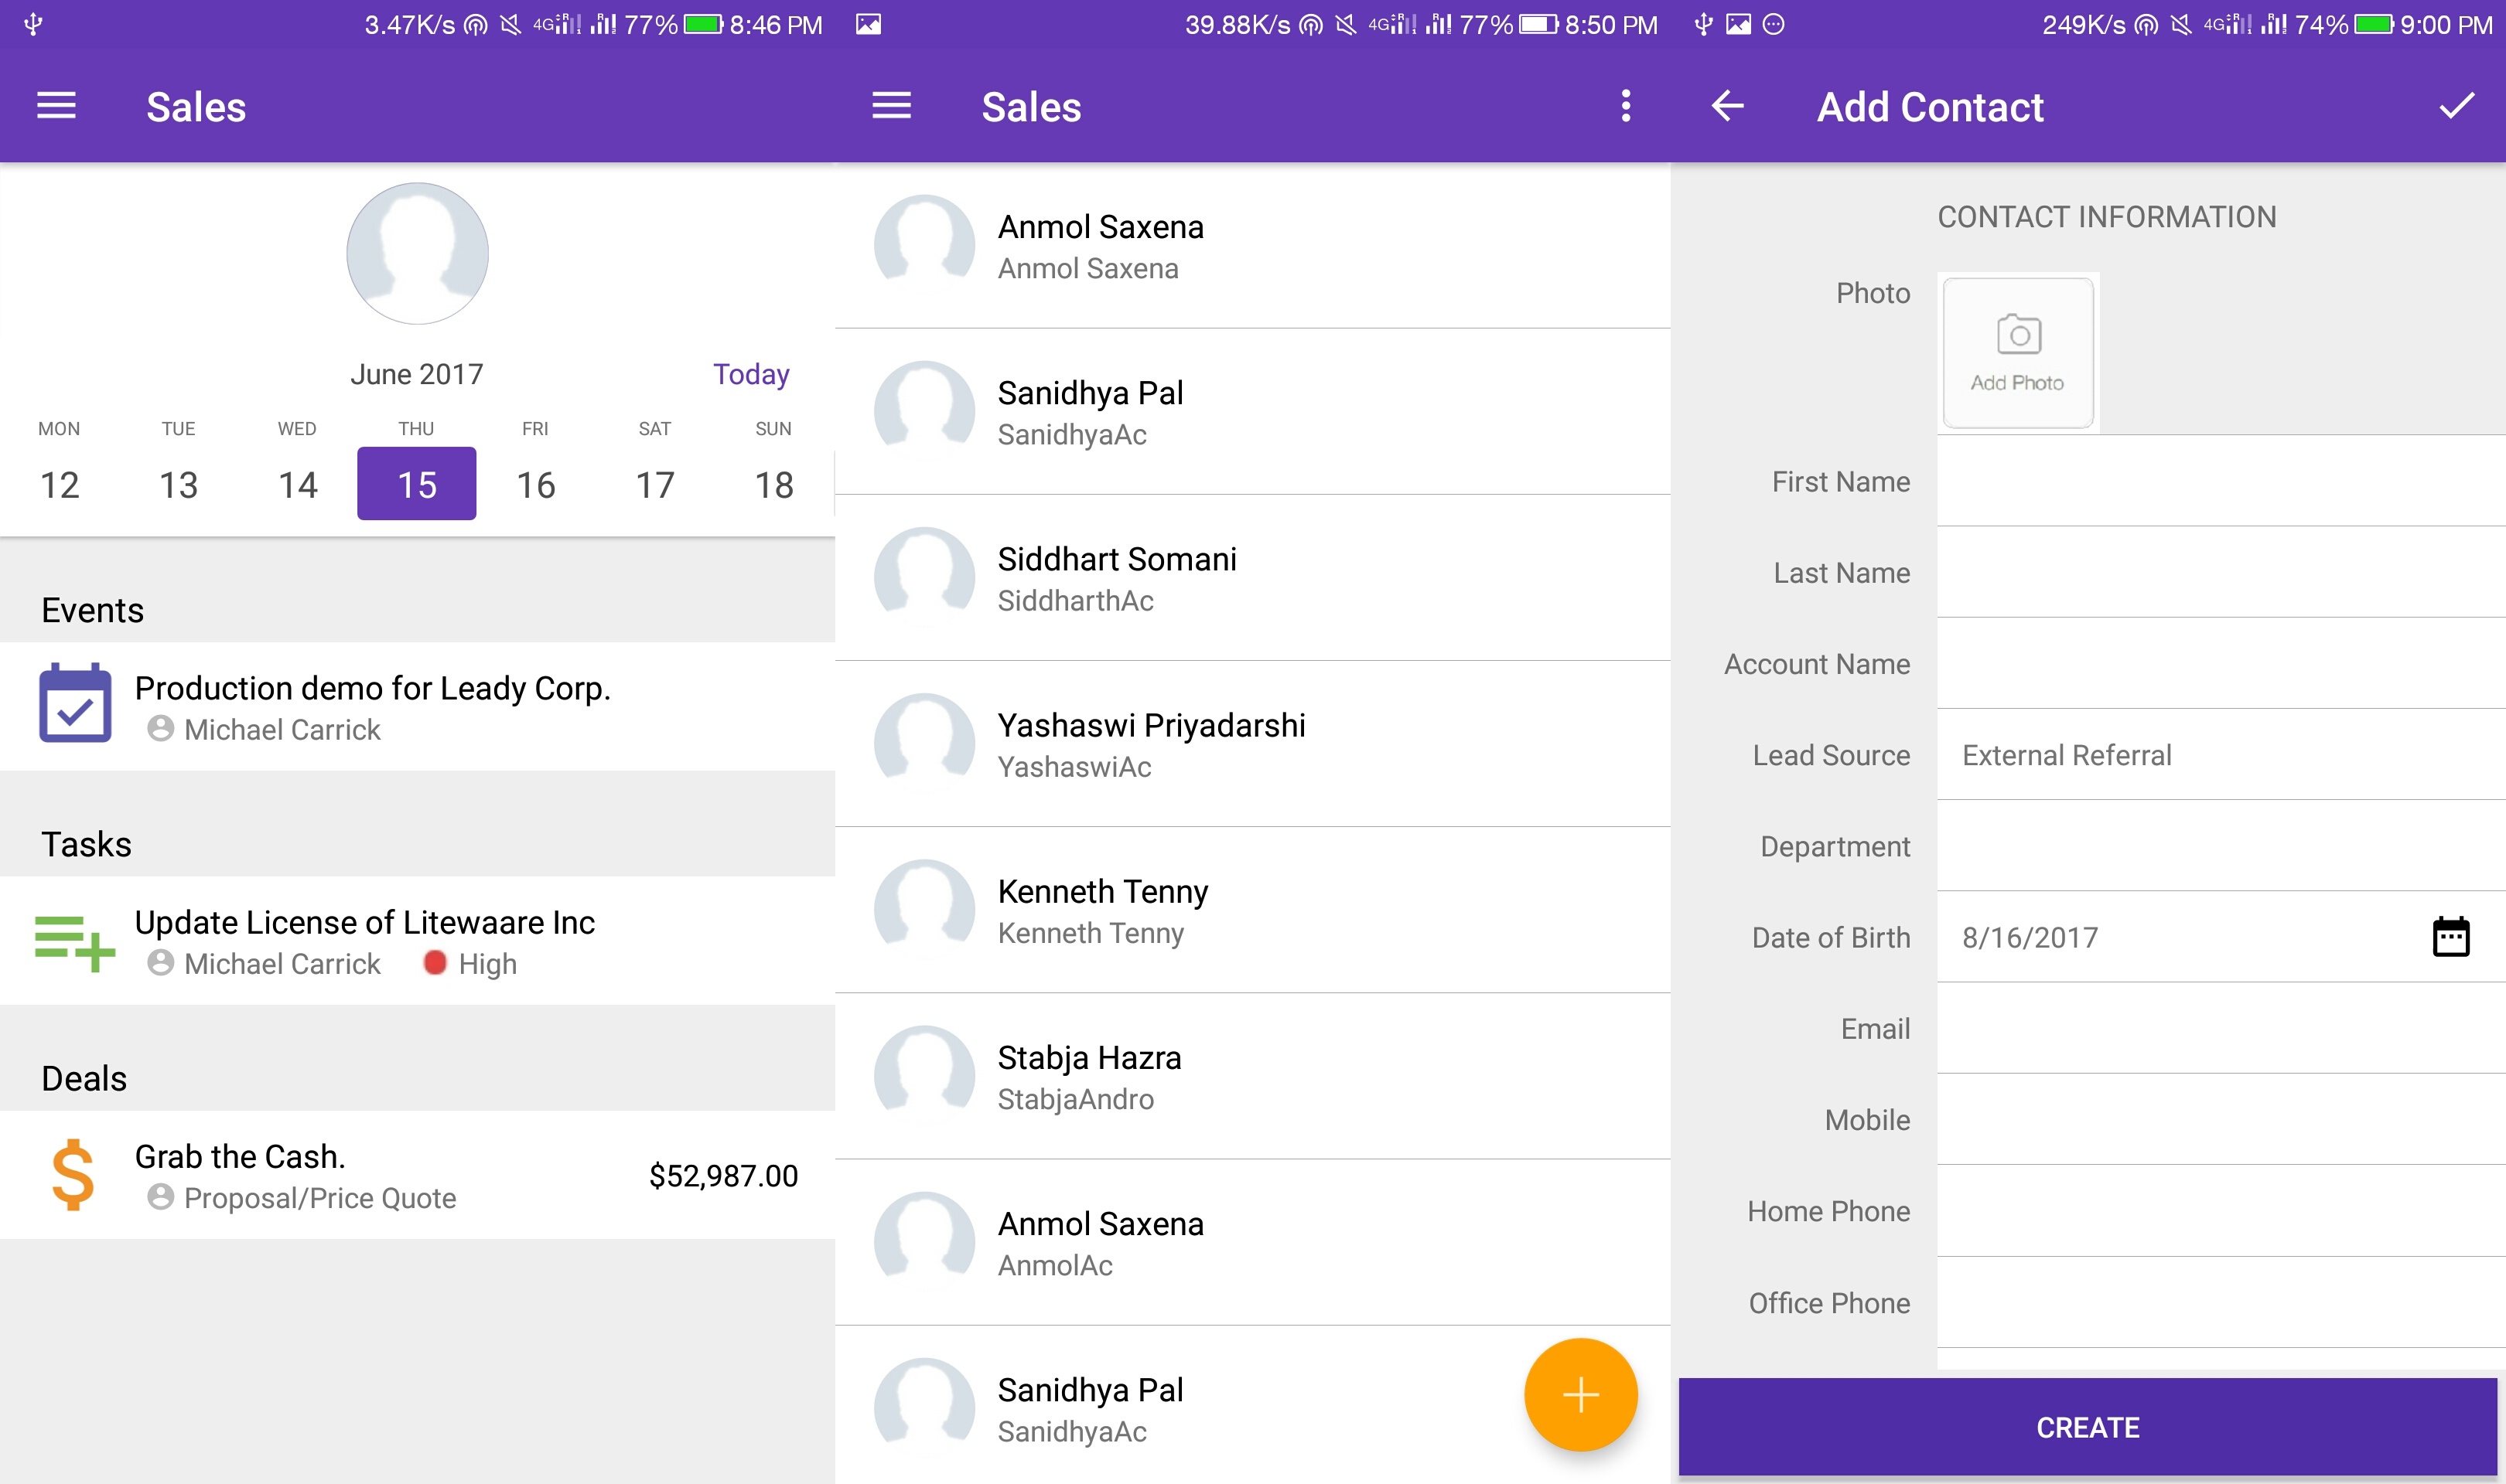Open hamburger menu on calendar Sales screen

click(x=56, y=106)
